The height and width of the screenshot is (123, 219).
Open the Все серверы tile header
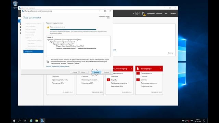[149, 69]
